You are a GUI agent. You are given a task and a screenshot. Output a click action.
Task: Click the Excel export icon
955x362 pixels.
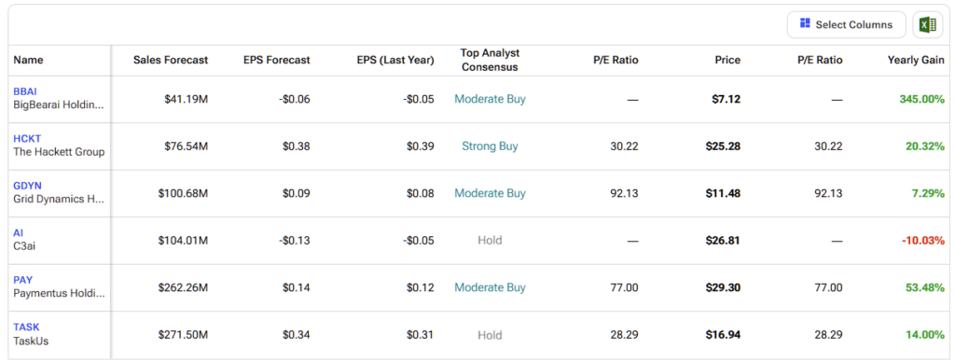[928, 25]
